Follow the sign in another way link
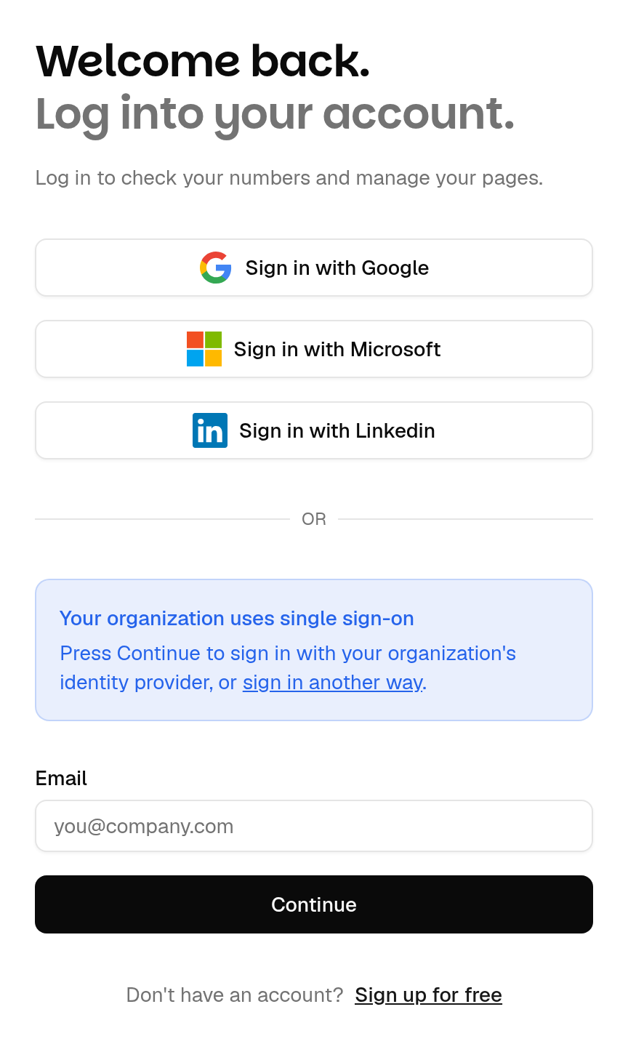This screenshot has height=1044, width=628. tap(333, 682)
